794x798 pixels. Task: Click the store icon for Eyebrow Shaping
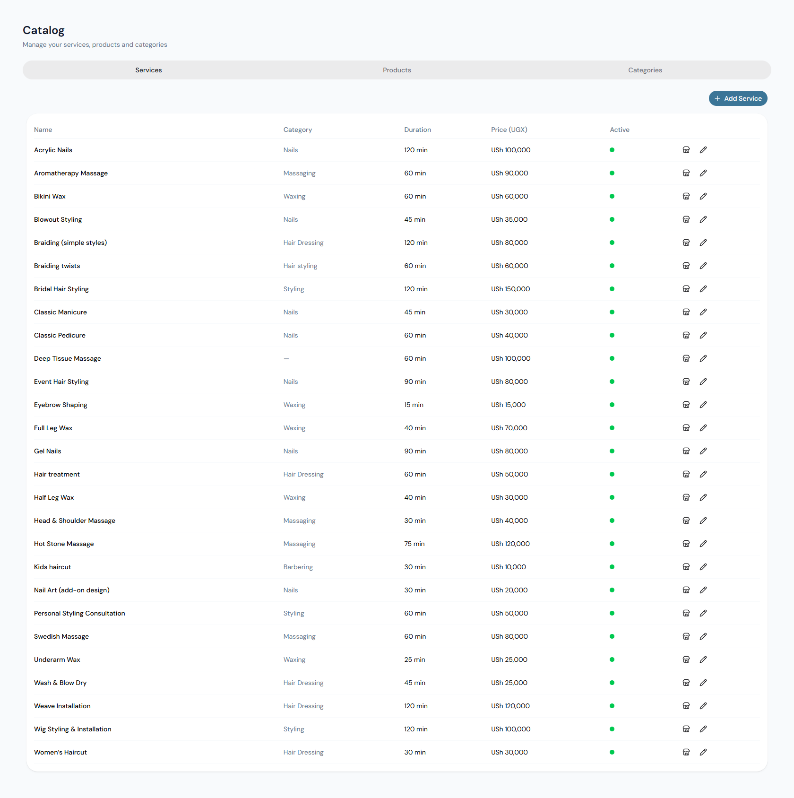(686, 405)
